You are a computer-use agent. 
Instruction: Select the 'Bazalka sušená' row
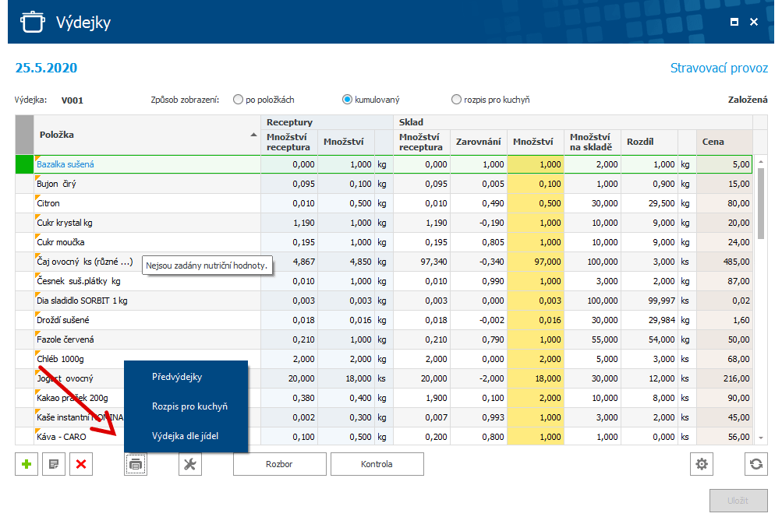pos(384,164)
